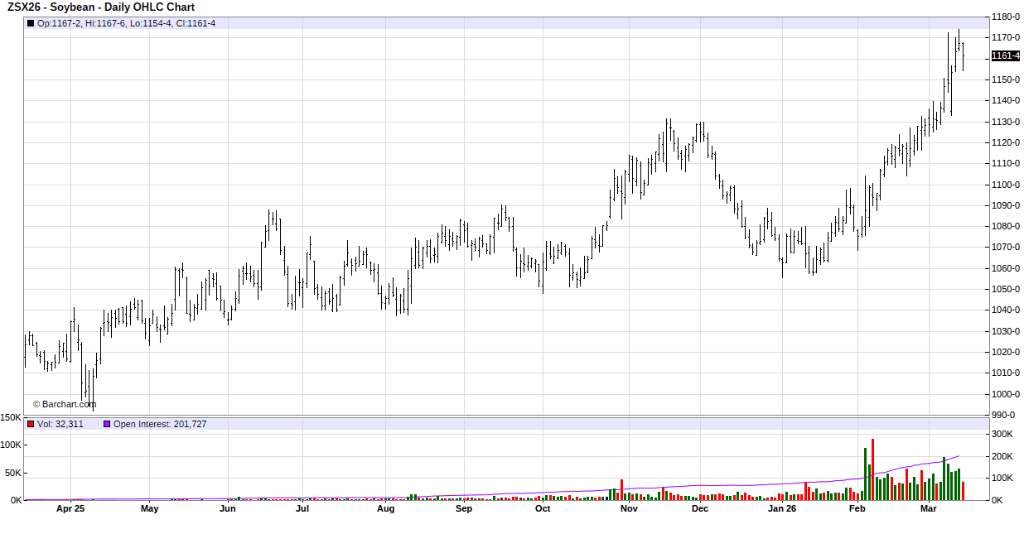
Task: Click the OHLC values header text
Action: click(126, 23)
